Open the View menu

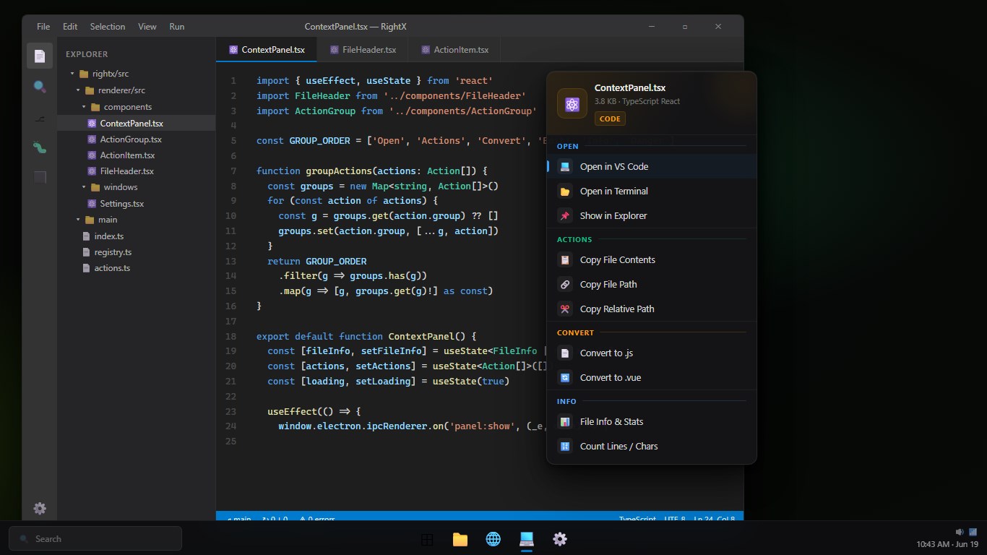(147, 27)
